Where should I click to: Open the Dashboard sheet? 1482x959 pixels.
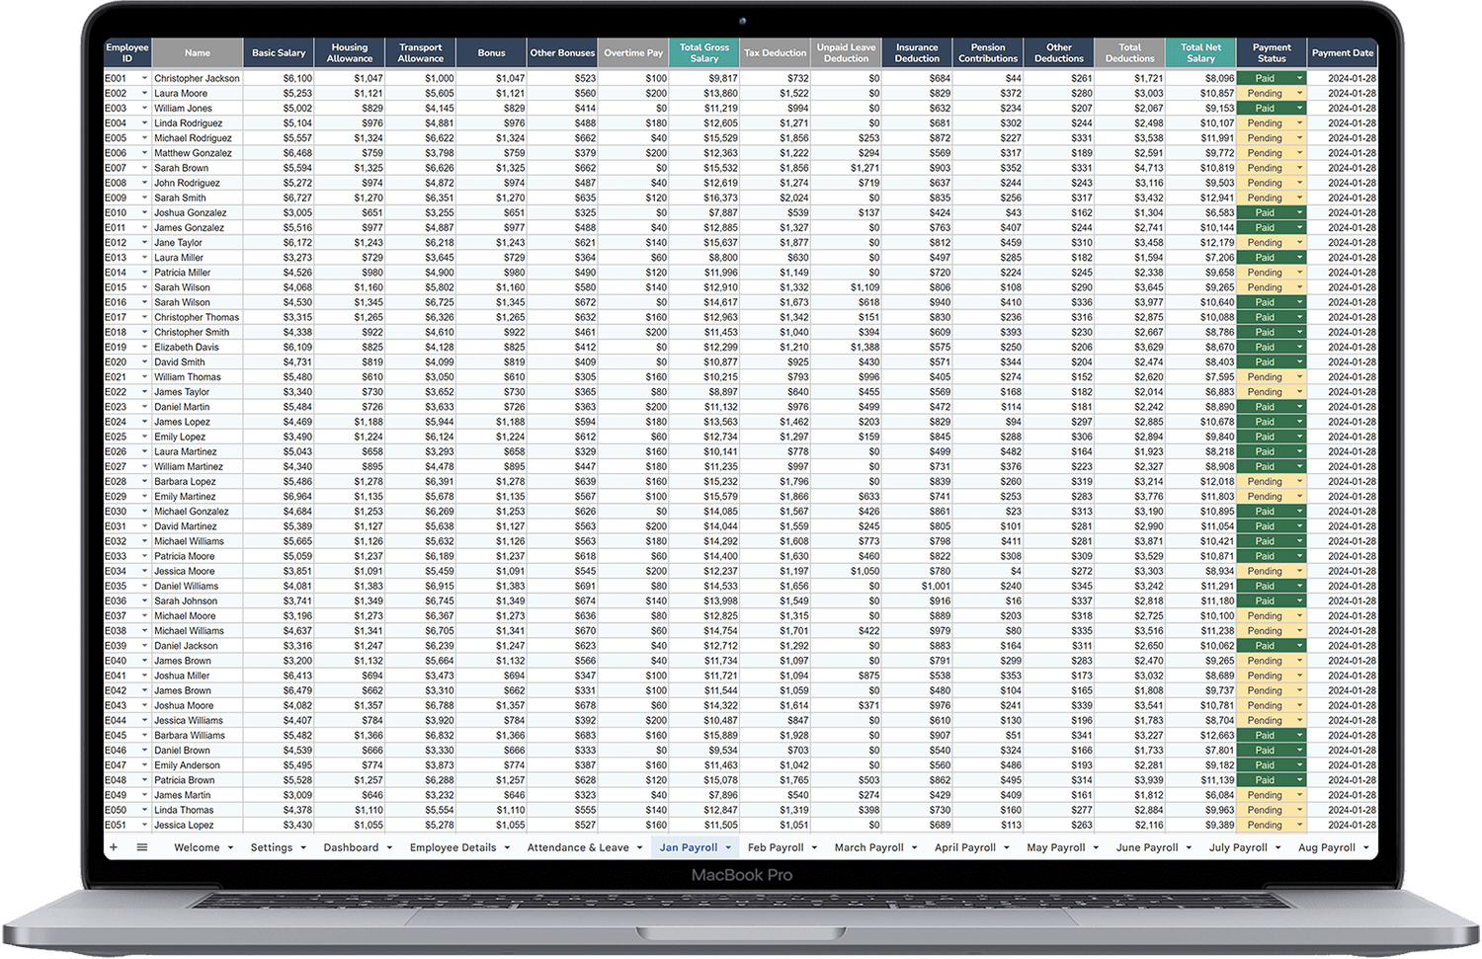pos(351,847)
